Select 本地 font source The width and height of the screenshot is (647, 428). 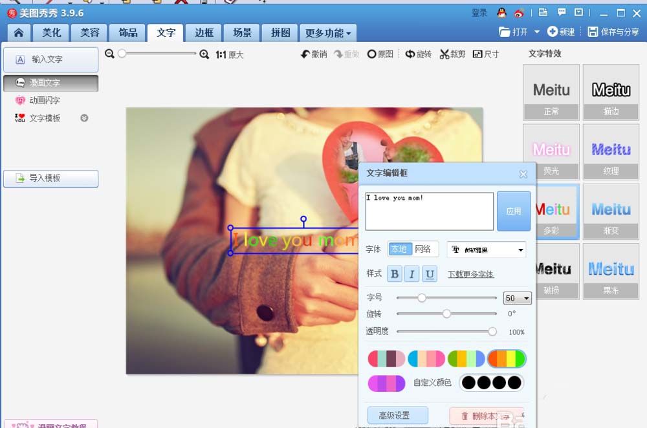(x=399, y=249)
